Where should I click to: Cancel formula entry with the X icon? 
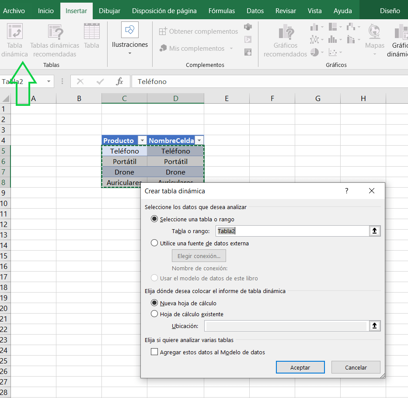(x=80, y=81)
